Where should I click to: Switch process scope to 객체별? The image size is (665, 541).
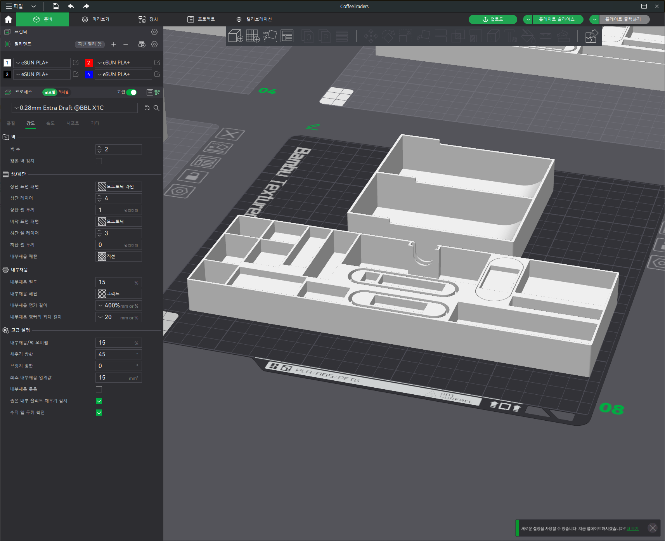[x=64, y=92]
